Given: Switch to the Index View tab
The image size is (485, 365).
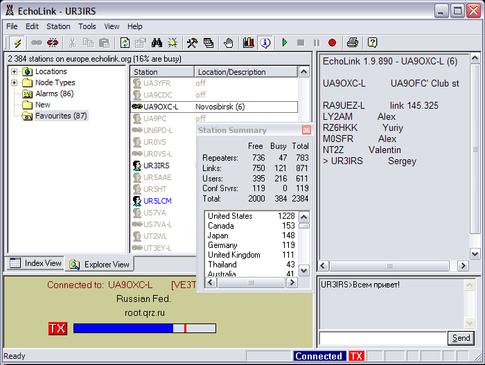Looking at the screenshot, I should click(35, 263).
